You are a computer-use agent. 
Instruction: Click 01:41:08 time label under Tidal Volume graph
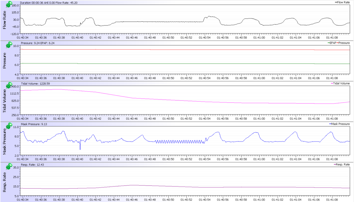pyautogui.click(x=332, y=119)
